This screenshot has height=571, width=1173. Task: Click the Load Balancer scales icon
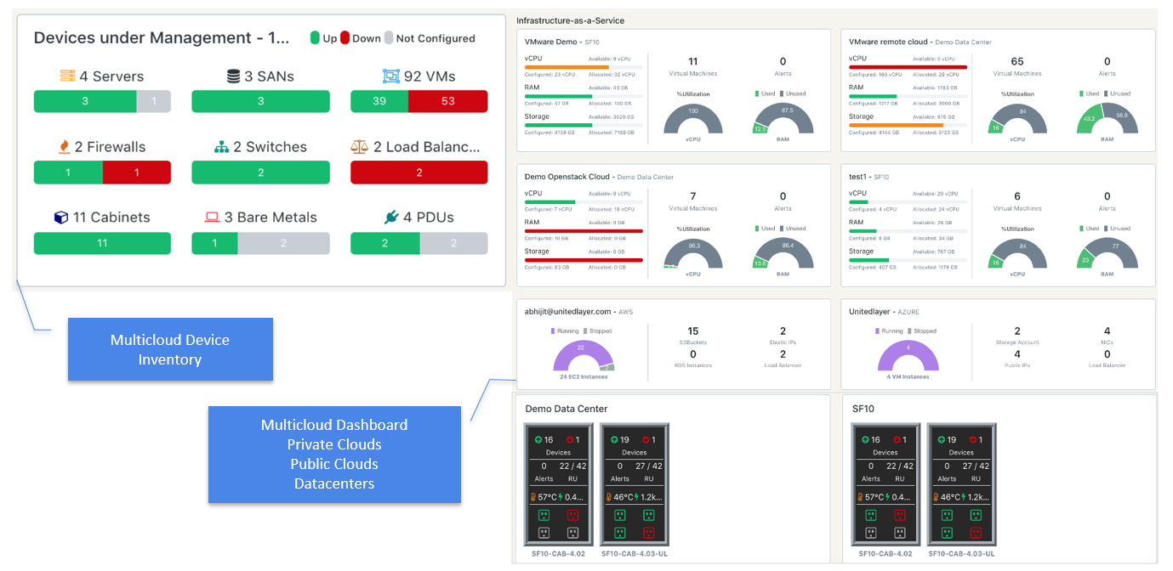tap(360, 147)
